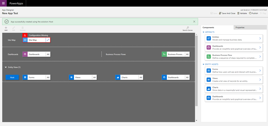
Task: Select the Site Map tile
Action: tap(37, 40)
